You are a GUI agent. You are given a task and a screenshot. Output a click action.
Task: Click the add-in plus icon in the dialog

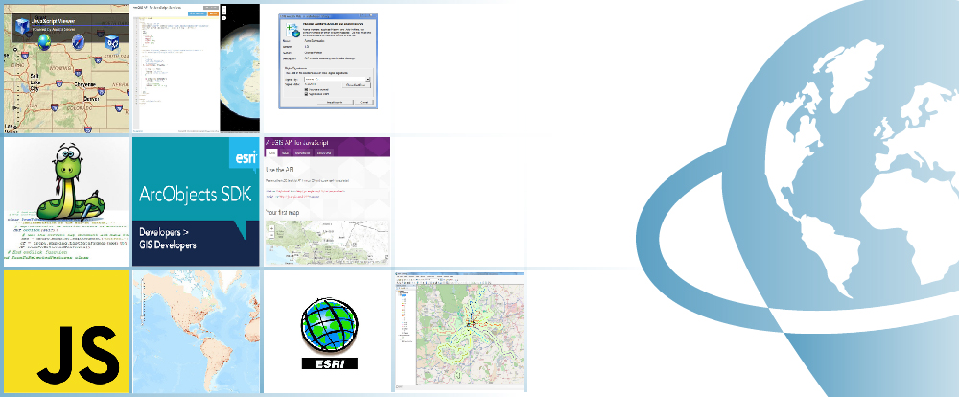[x=293, y=28]
